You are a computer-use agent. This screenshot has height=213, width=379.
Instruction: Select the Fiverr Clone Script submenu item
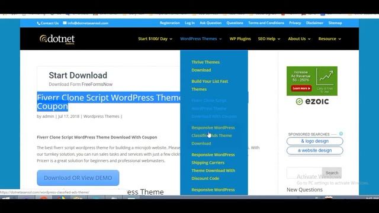[214, 108]
